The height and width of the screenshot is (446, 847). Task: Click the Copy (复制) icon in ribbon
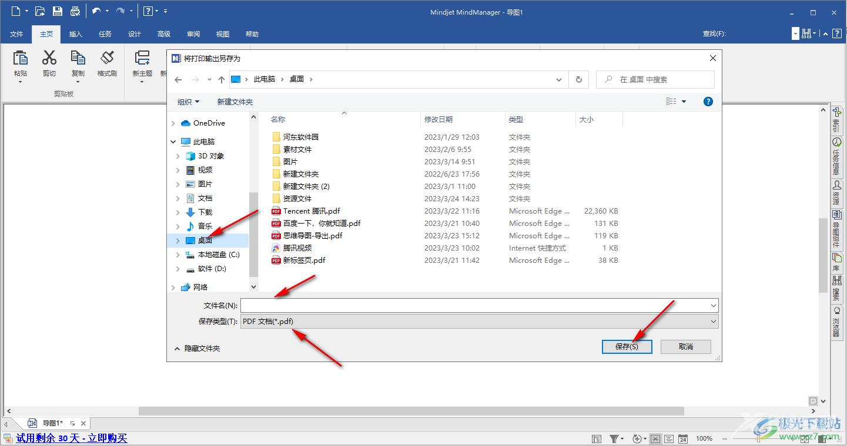(x=78, y=58)
